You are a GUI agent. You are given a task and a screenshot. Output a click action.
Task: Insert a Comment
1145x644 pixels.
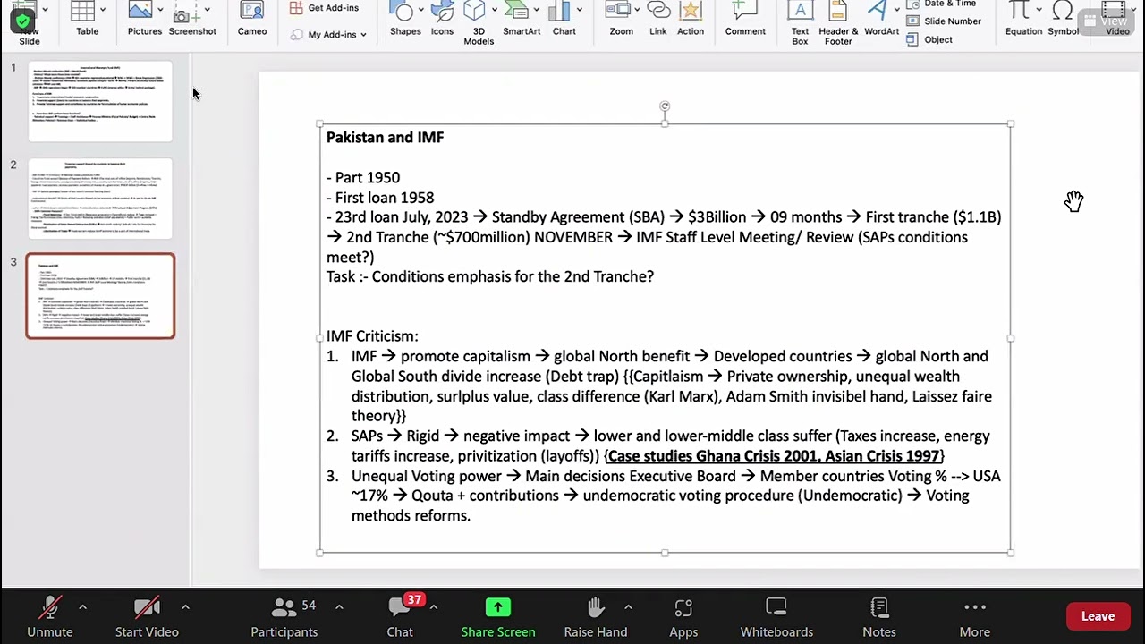coord(745,18)
